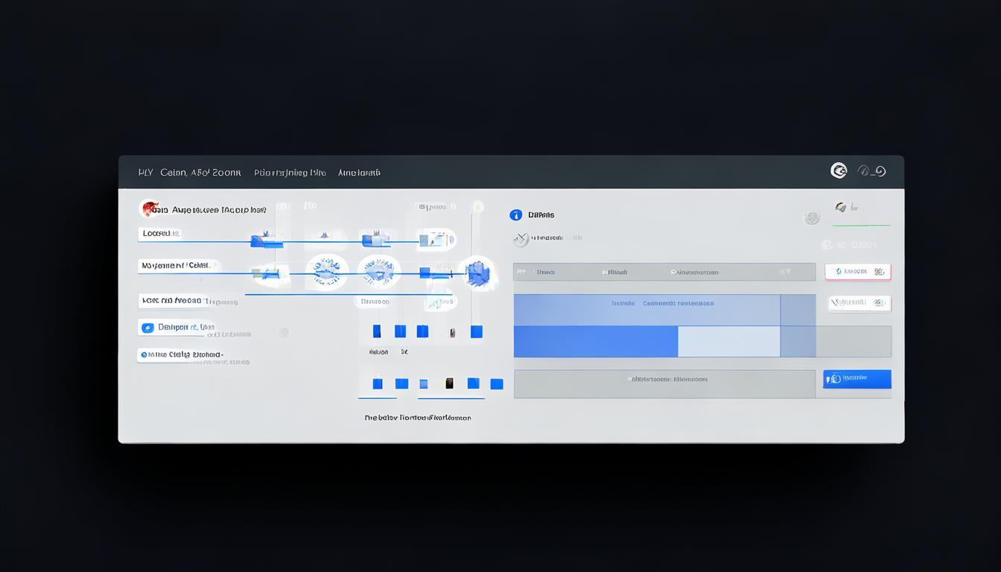
Task: Click the white button under the pink-bordered one
Action: coord(859,303)
